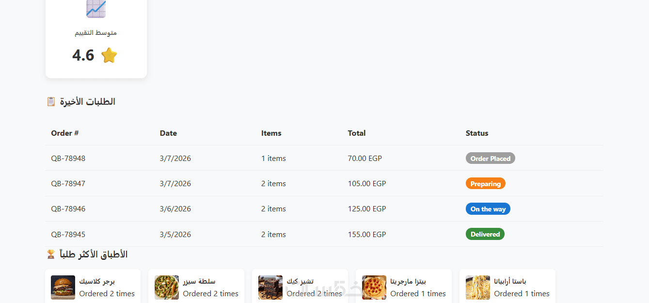Click the green Delivered status badge
This screenshot has height=303, width=649.
pyautogui.click(x=485, y=235)
